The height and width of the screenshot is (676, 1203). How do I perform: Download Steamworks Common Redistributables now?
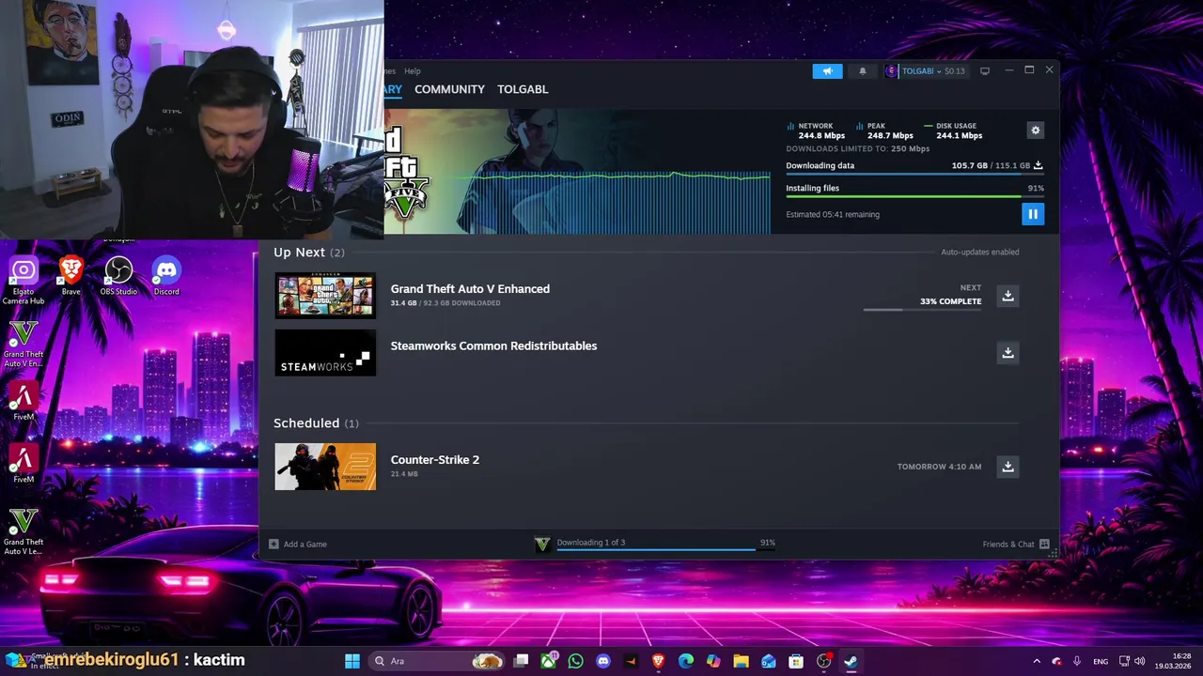point(1008,353)
